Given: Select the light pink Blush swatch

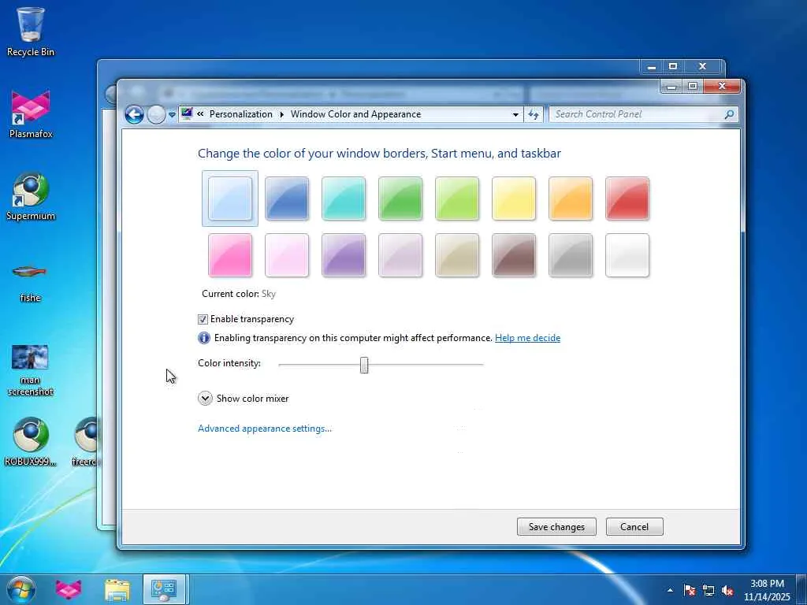Looking at the screenshot, I should pyautogui.click(x=287, y=255).
